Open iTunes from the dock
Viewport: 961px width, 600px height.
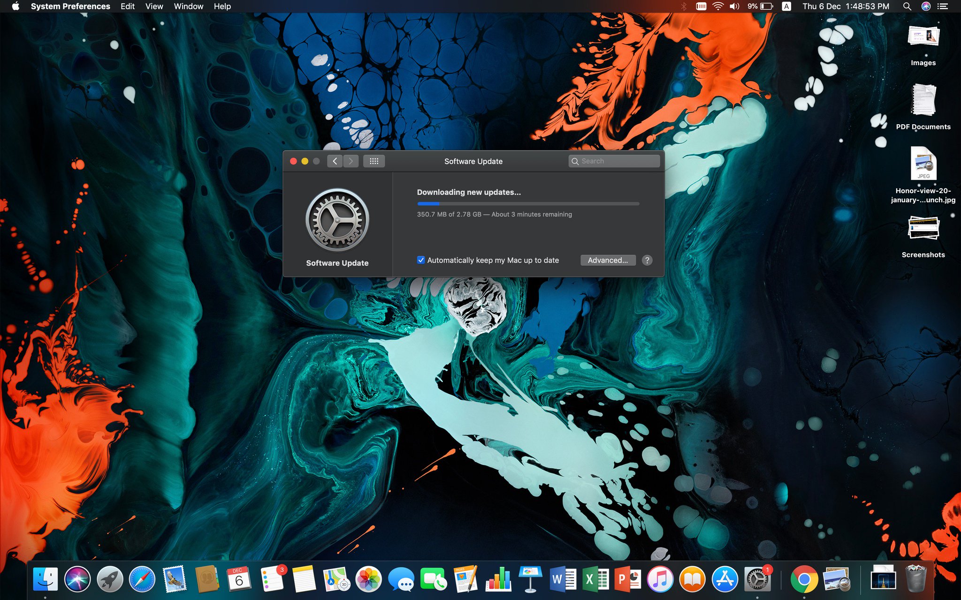coord(660,579)
